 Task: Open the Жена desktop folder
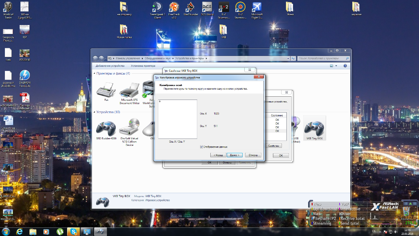point(290,9)
